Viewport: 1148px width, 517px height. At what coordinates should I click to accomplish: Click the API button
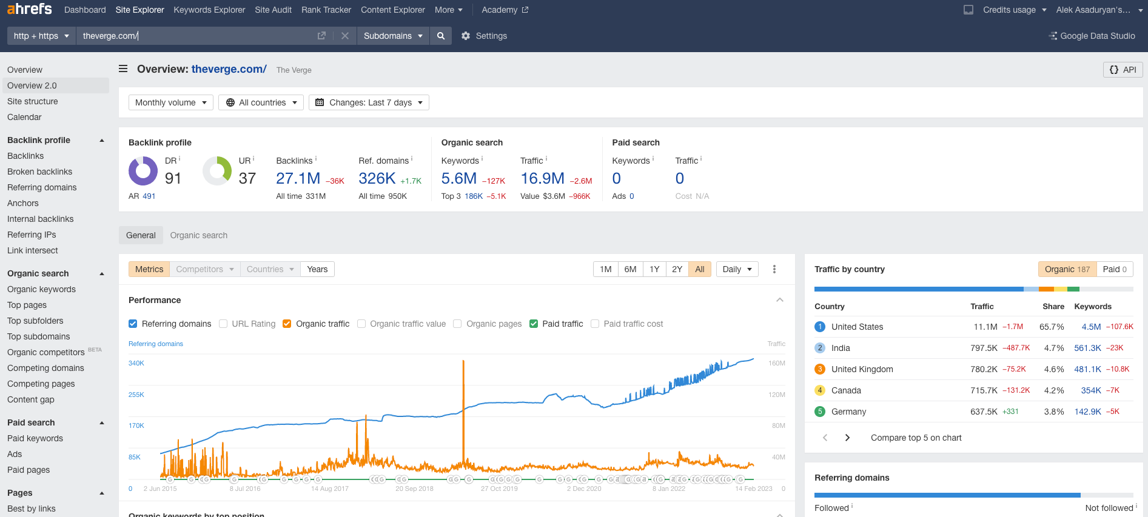pos(1123,70)
